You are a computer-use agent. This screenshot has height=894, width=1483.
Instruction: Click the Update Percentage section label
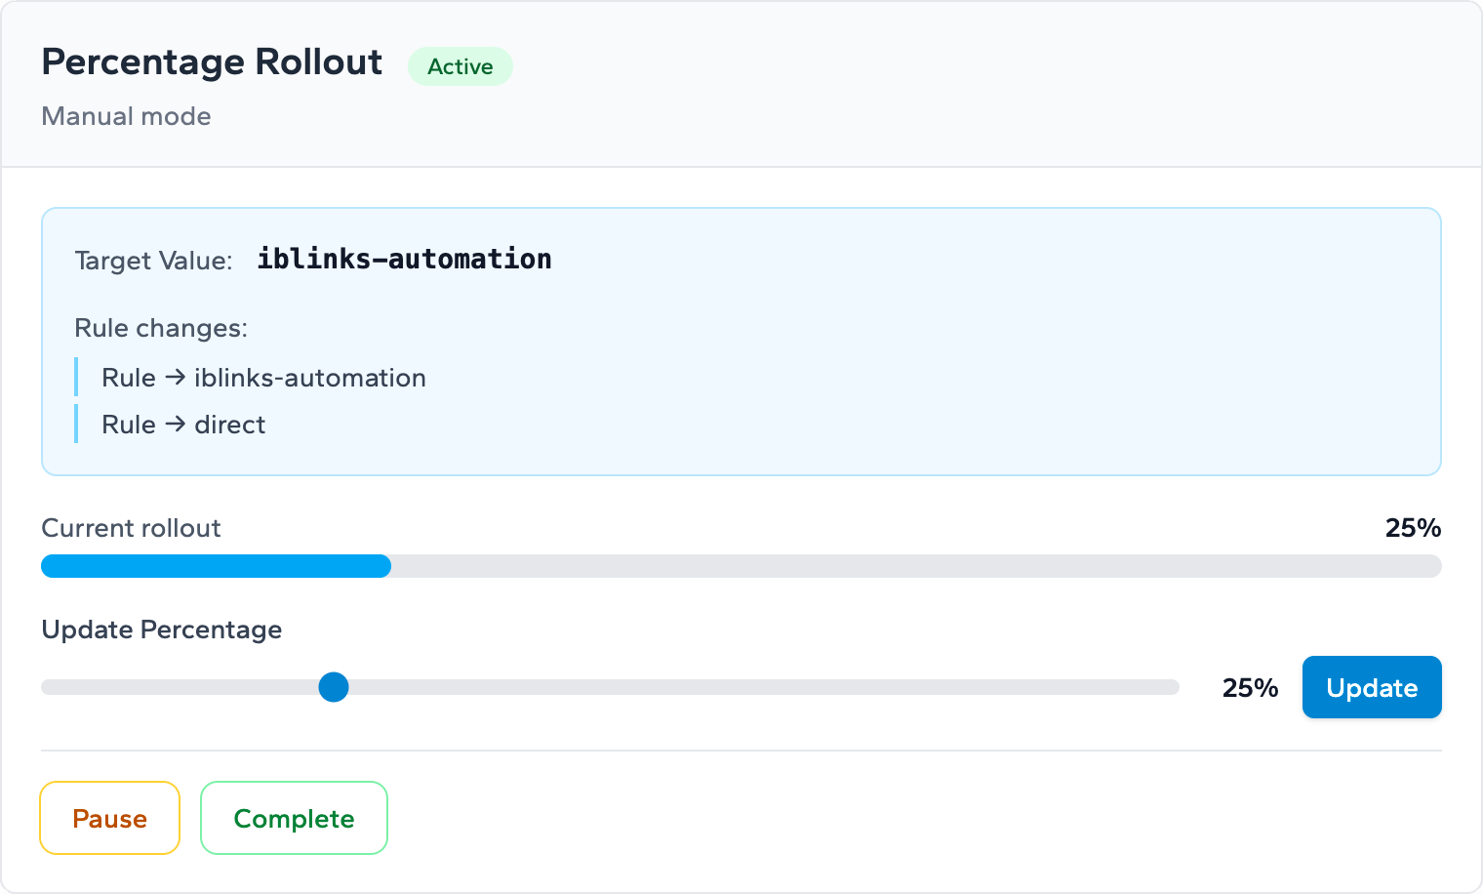[x=161, y=630]
